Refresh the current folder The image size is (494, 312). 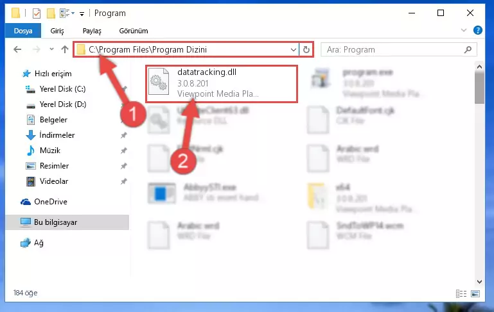[306, 49]
